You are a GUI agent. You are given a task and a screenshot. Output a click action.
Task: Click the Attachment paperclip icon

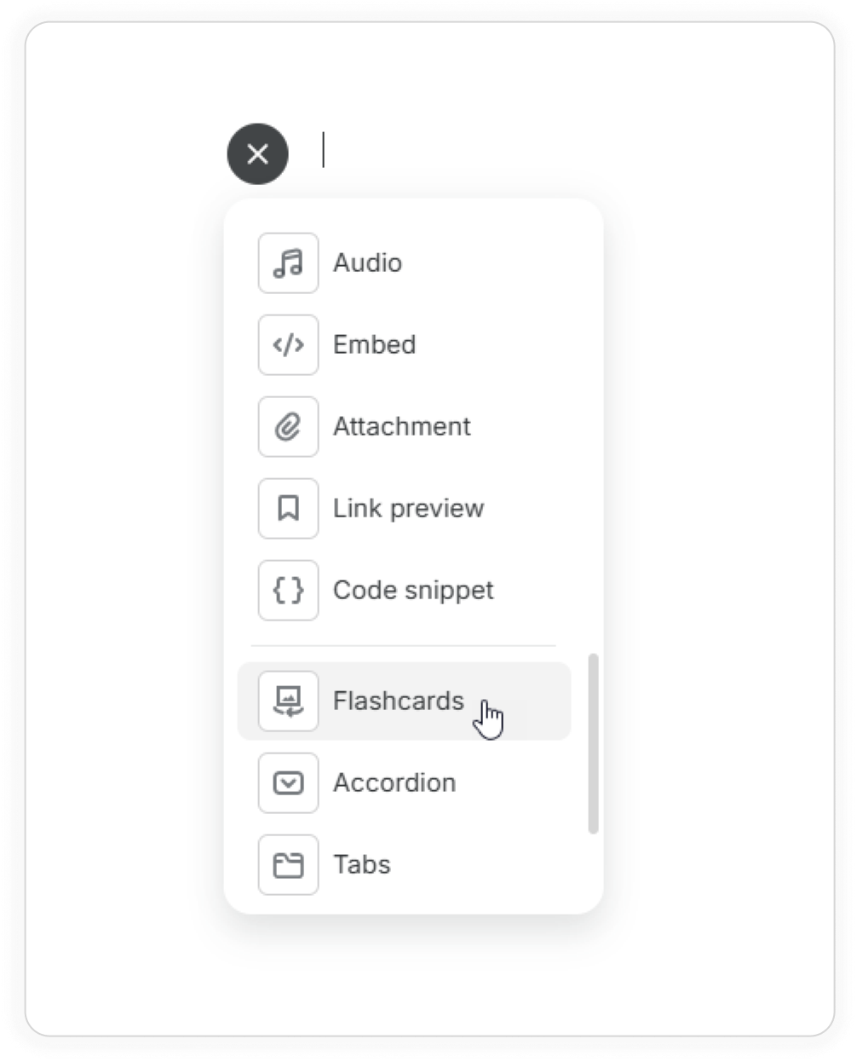point(288,426)
